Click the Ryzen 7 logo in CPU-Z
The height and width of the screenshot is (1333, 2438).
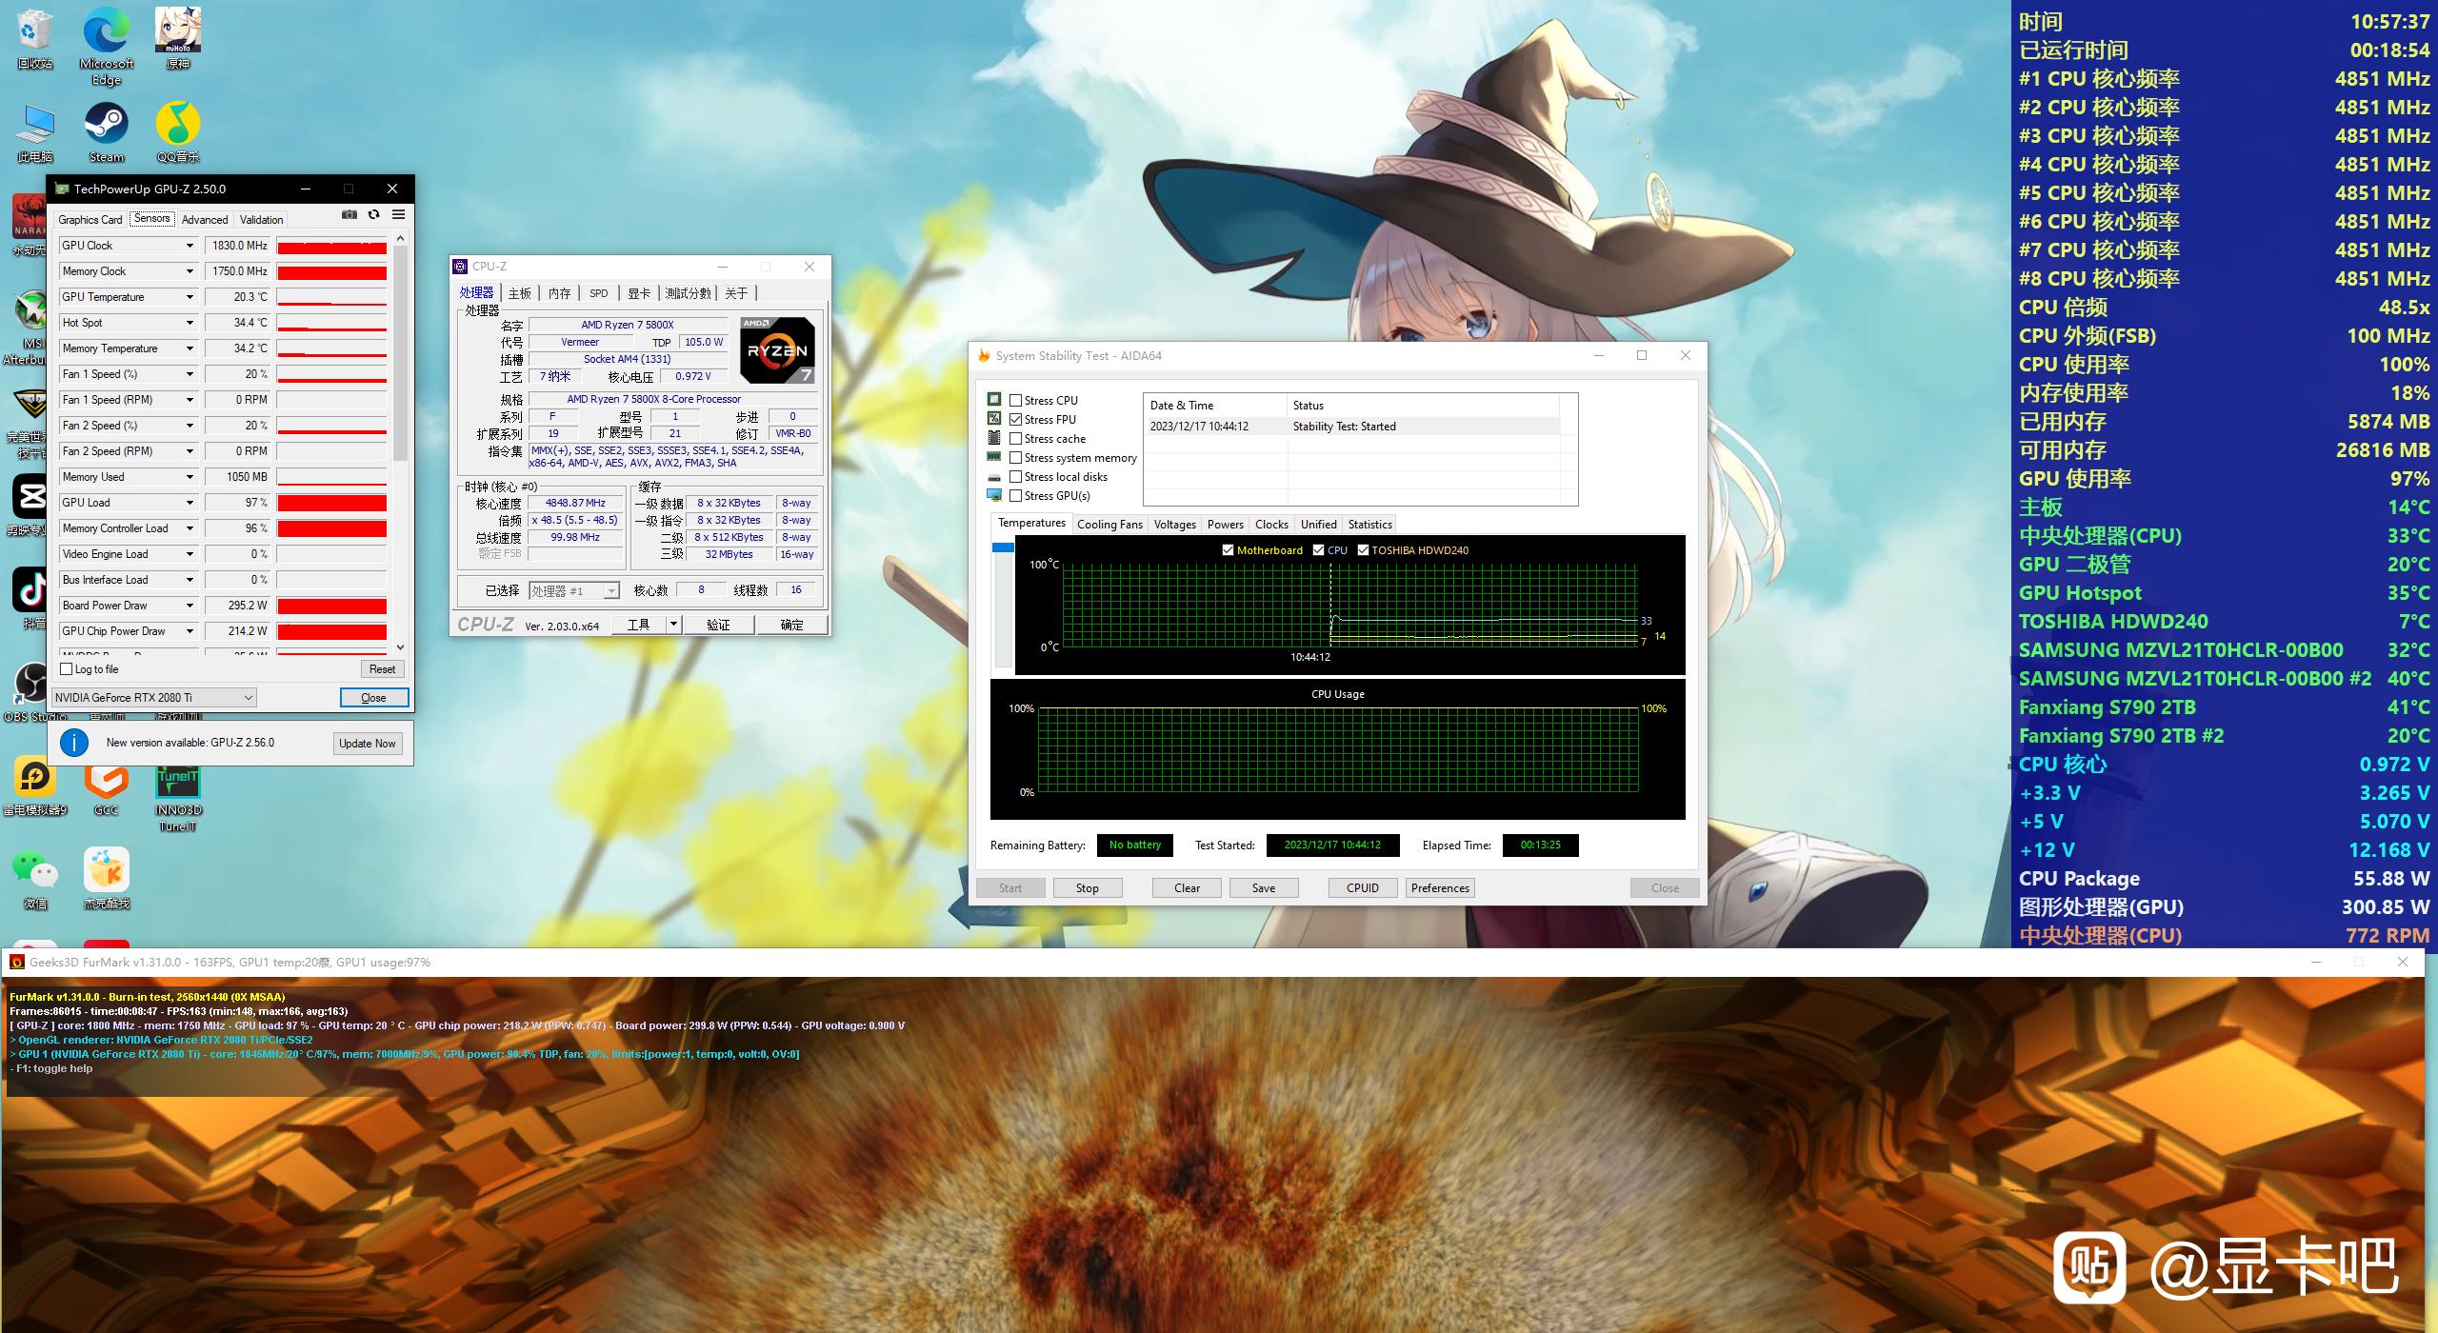tap(778, 350)
